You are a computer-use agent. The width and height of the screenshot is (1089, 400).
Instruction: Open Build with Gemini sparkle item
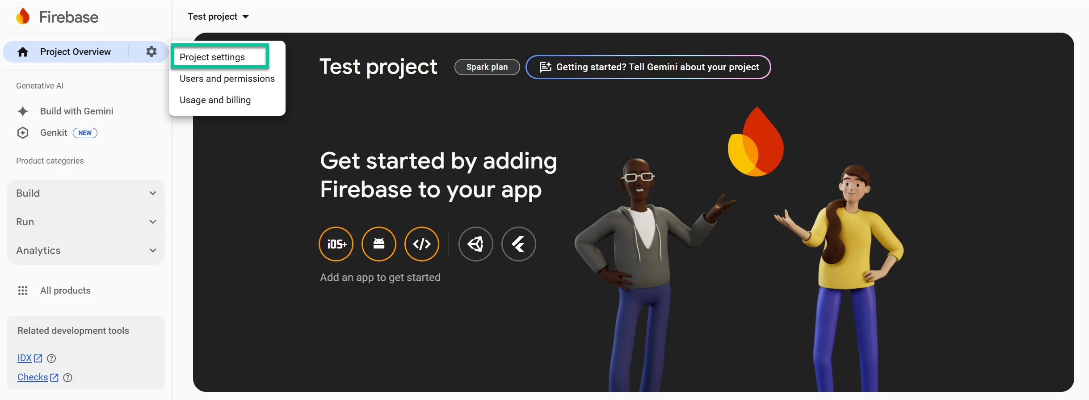click(76, 111)
